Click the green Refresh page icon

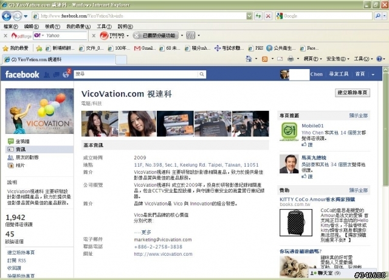pos(258,16)
